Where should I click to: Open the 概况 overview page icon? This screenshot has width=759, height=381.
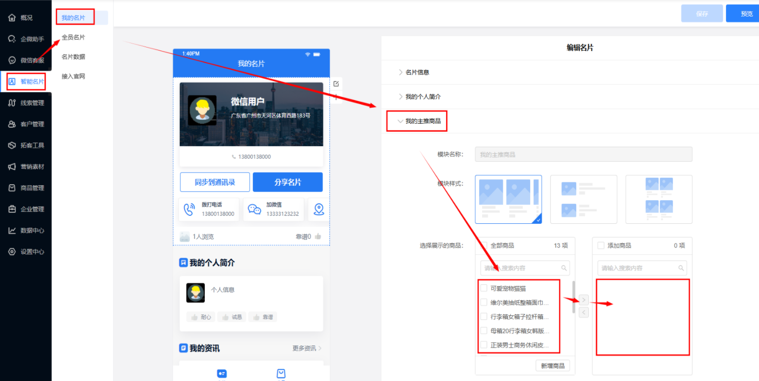[x=12, y=18]
